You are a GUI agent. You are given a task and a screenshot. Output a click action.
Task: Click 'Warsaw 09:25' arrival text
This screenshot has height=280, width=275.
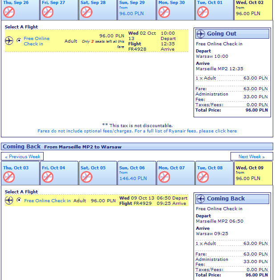[x=212, y=234]
